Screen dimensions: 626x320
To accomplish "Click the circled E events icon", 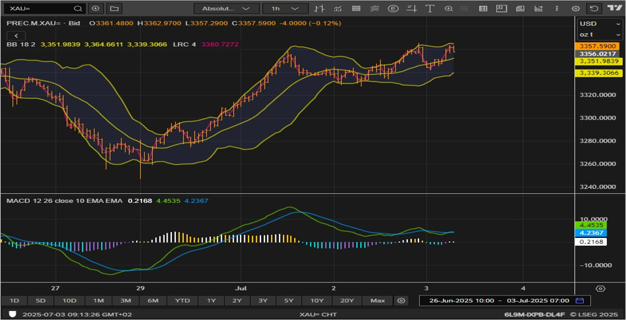I will coord(393,8).
